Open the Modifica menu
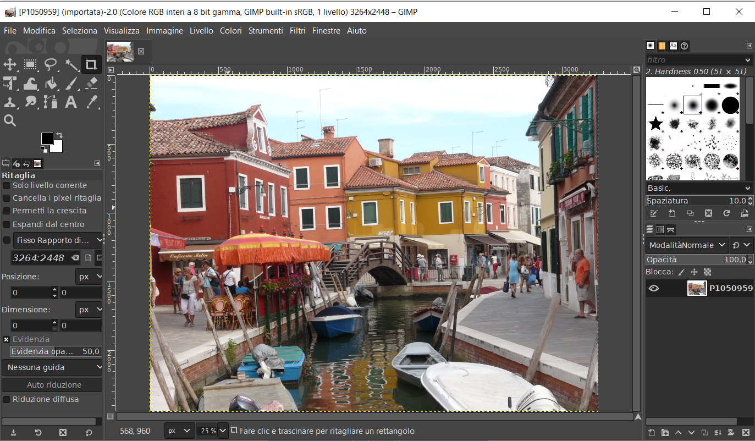755x441 pixels. [39, 31]
